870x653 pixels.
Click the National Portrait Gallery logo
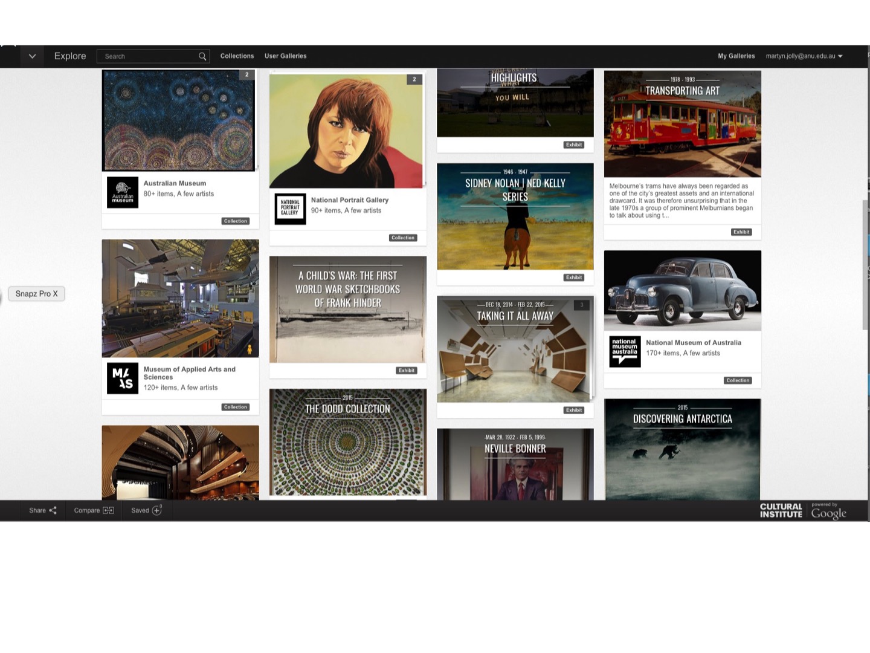290,209
